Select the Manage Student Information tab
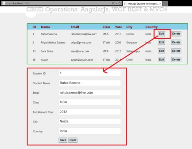This screenshot has height=149, width=192. pyautogui.click(x=142, y=4)
